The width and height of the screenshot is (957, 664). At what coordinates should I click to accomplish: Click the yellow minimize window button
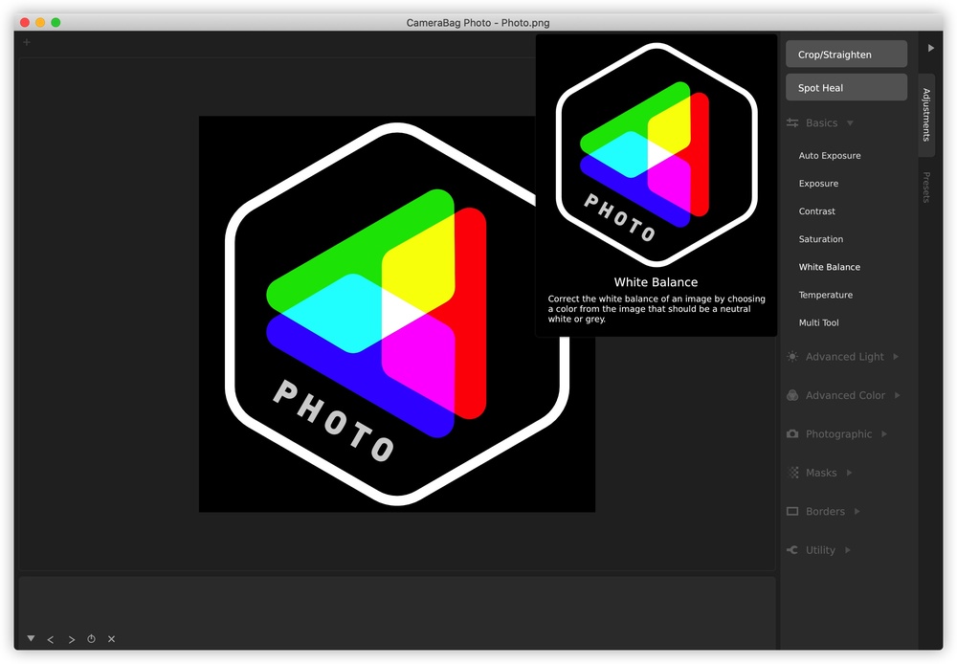[40, 23]
